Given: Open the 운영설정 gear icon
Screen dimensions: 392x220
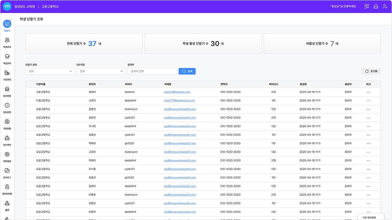Looking at the screenshot, I should 7,154.
